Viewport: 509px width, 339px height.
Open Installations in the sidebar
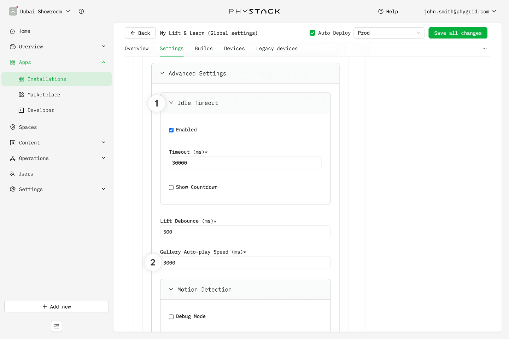click(57, 79)
